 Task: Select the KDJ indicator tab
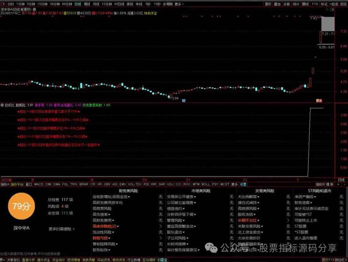170,184
